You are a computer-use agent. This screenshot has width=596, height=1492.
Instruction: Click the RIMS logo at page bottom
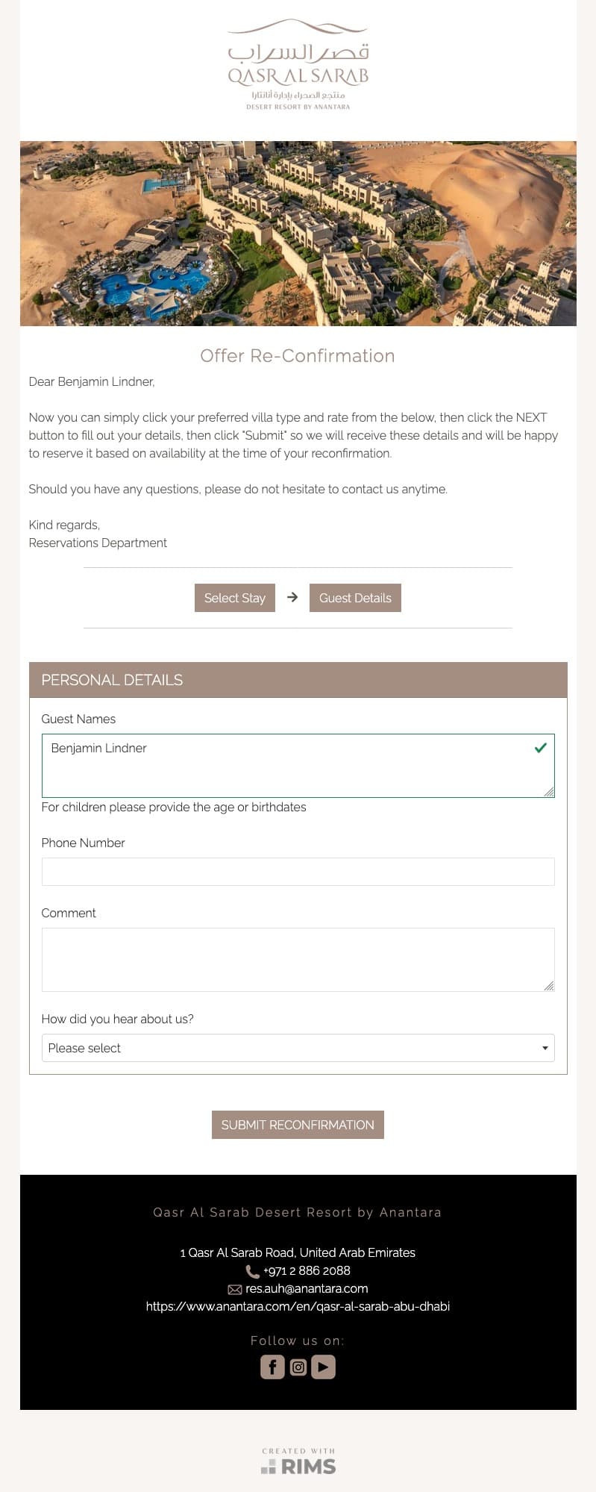pyautogui.click(x=298, y=1462)
